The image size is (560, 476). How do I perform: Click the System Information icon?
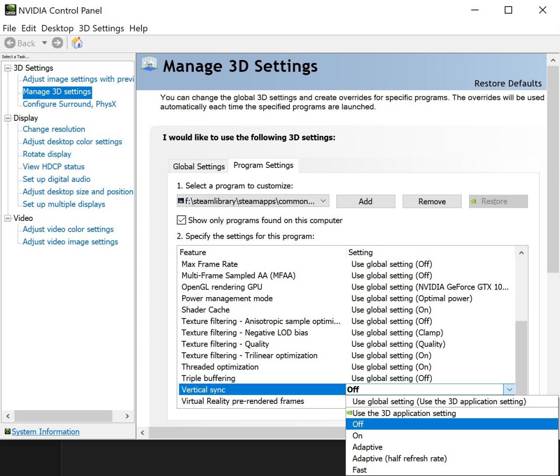7,432
